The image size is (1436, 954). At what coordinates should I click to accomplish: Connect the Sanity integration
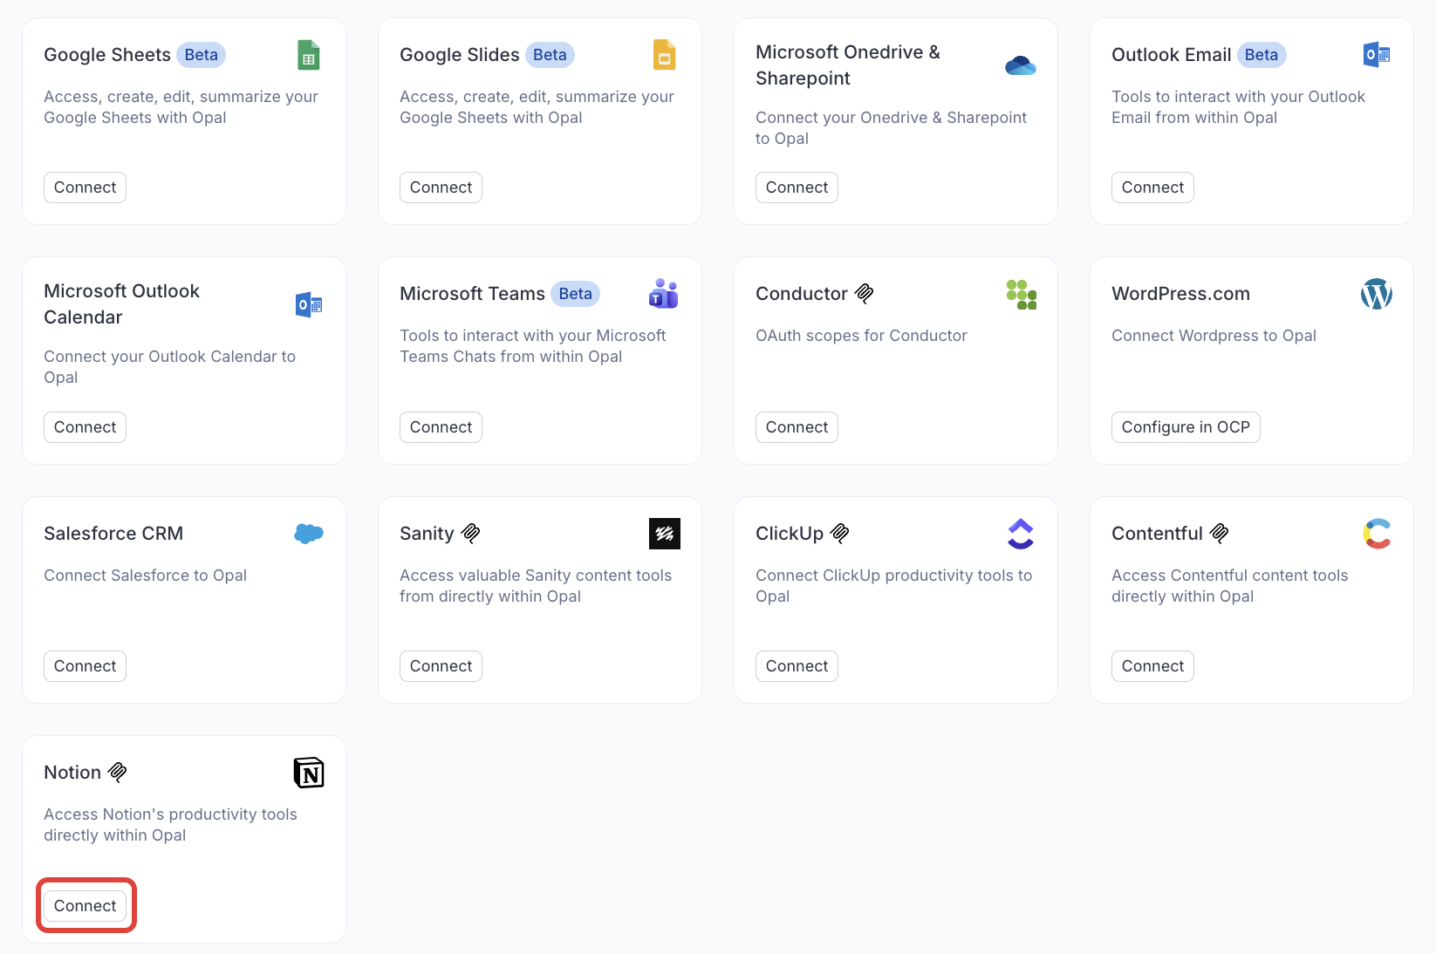[441, 666]
